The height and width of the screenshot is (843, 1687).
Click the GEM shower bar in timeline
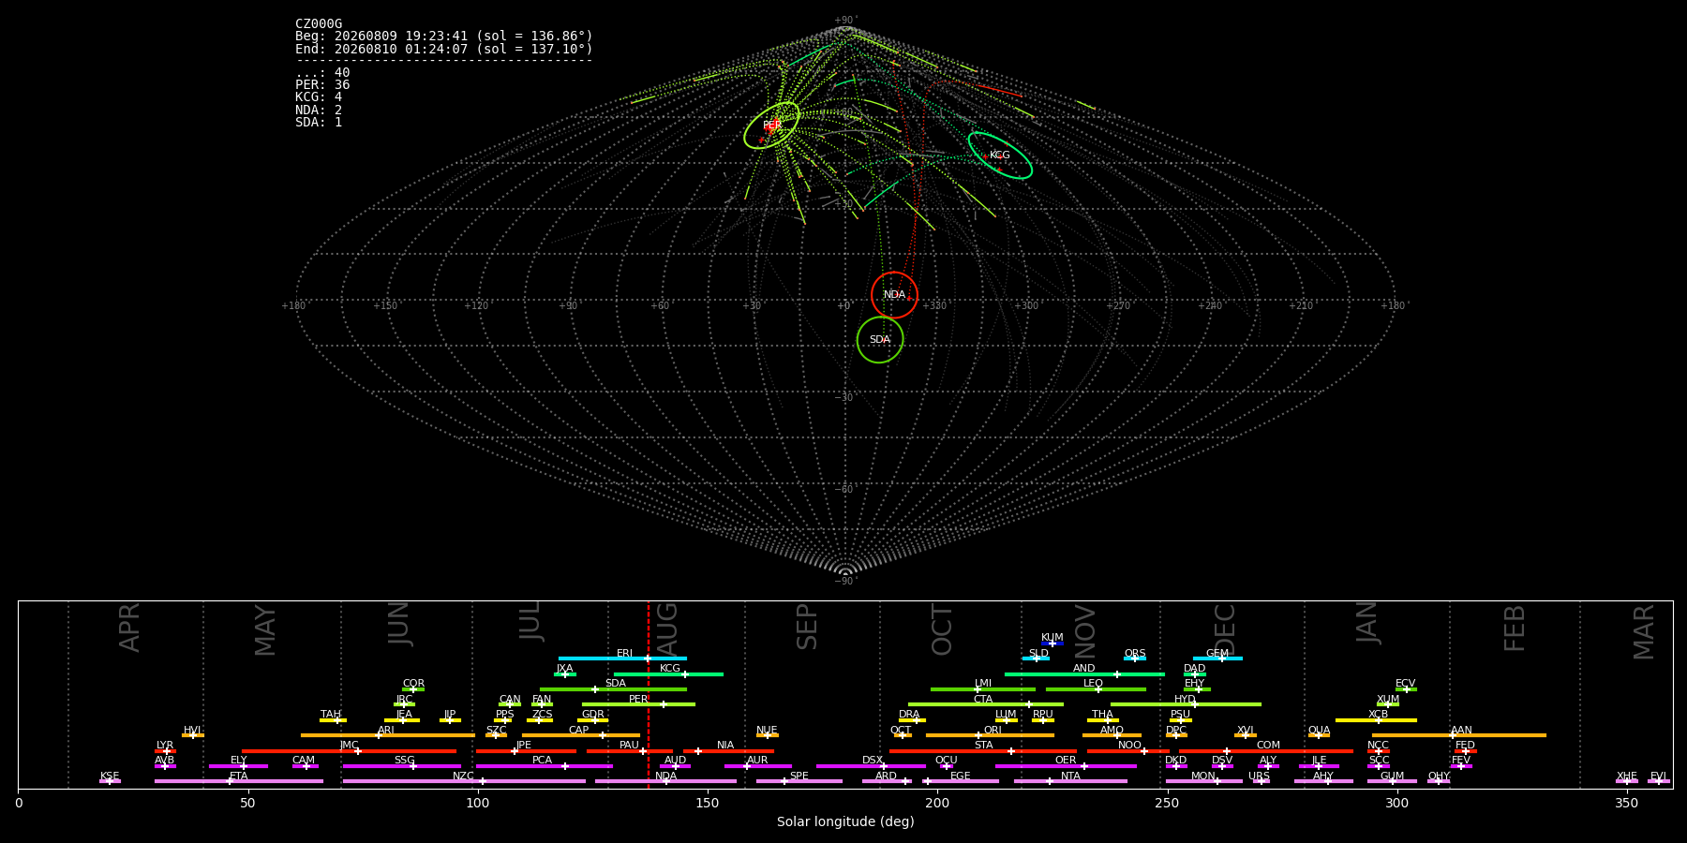1217,658
